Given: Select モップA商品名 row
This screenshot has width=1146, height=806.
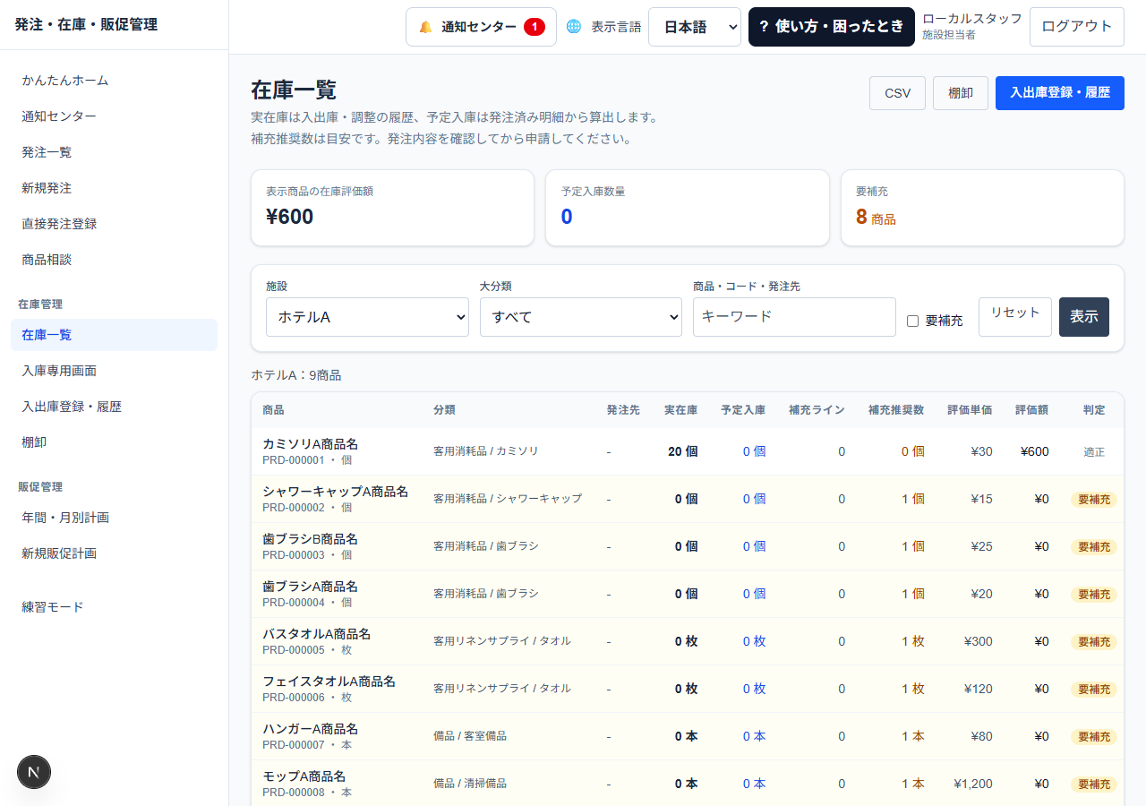Looking at the screenshot, I should [x=687, y=784].
